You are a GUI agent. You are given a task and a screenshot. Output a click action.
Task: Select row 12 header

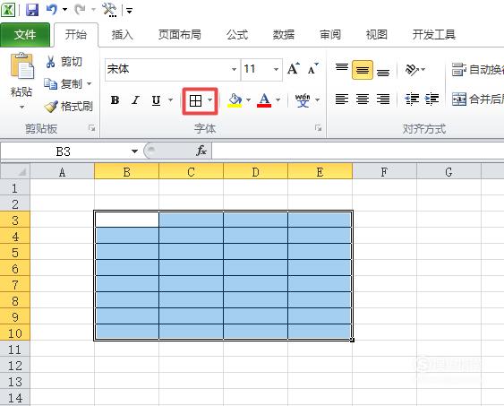pyautogui.click(x=15, y=366)
